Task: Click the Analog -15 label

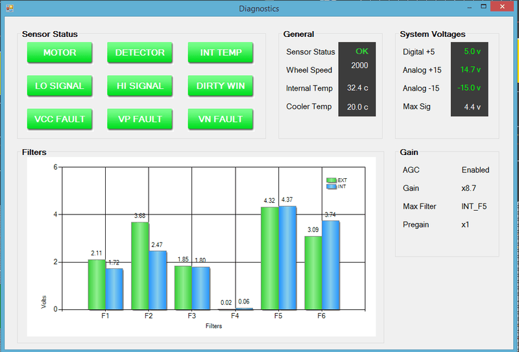Action: pyautogui.click(x=421, y=88)
